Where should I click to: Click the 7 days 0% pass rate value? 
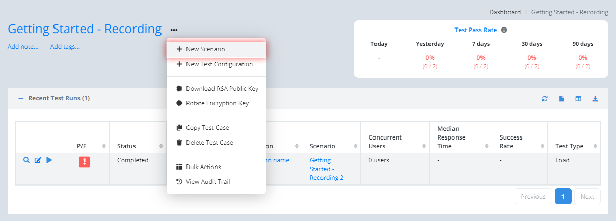coord(481,58)
